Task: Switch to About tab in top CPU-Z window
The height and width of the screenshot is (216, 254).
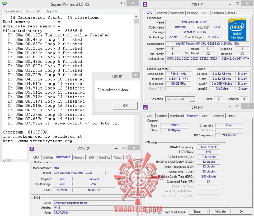Action: coord(231,13)
